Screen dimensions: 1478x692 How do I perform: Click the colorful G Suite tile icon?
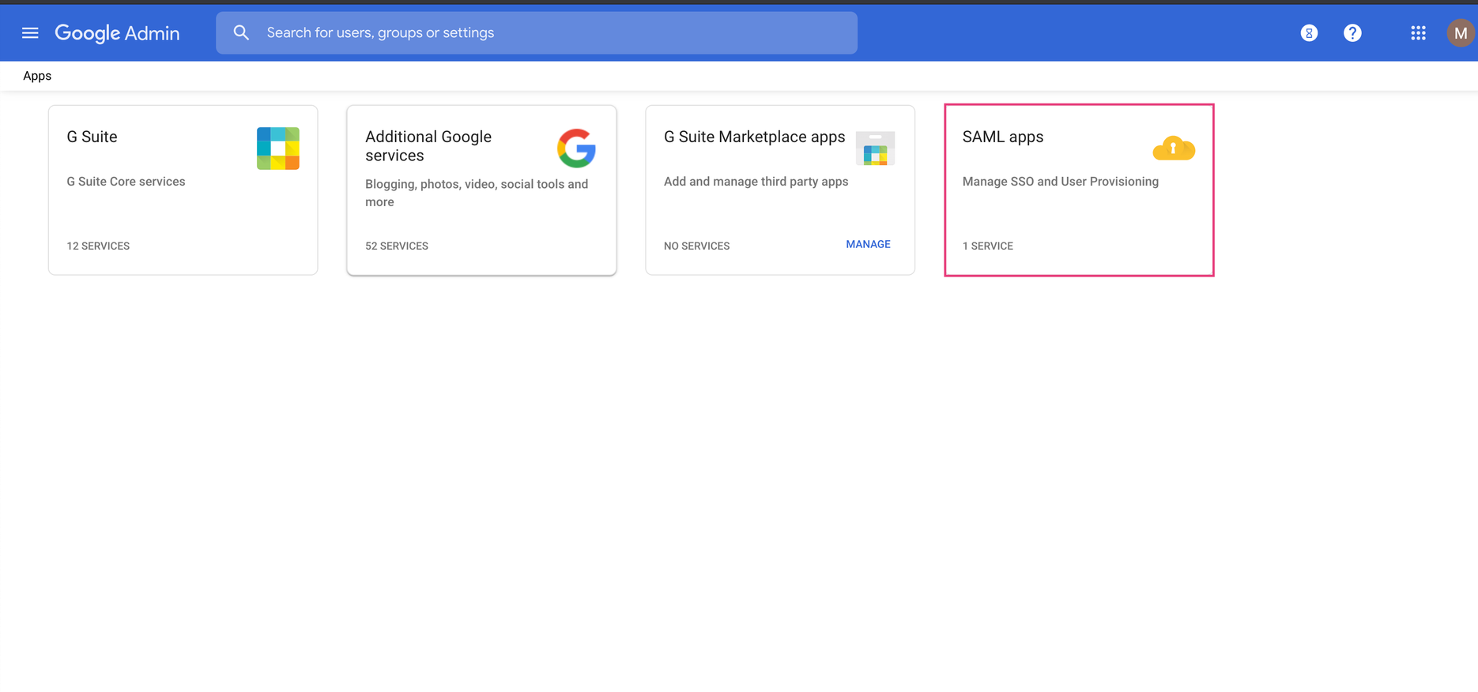pyautogui.click(x=278, y=149)
